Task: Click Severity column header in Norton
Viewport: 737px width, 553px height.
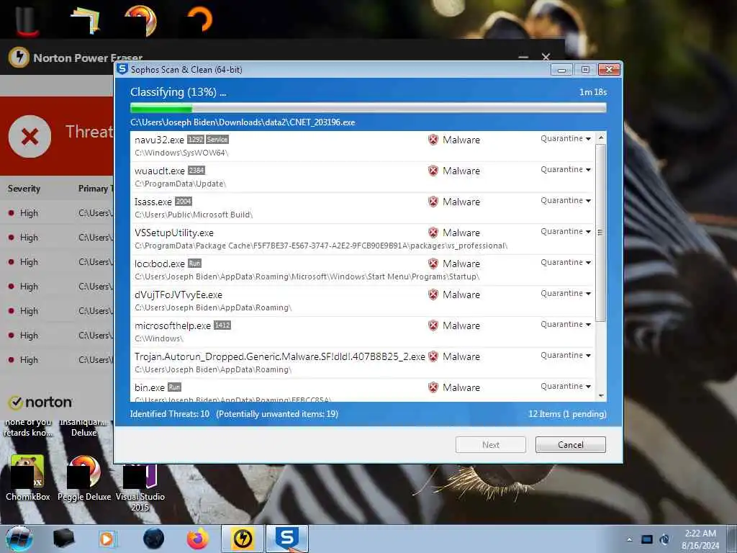Action: pos(24,189)
